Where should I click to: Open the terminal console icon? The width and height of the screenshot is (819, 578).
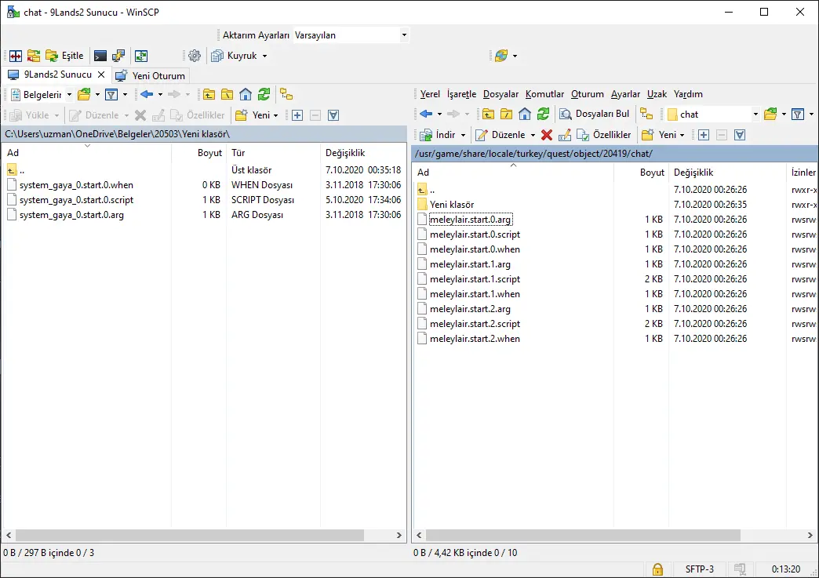[100, 56]
